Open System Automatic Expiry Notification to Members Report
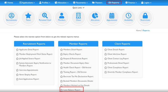 tap(35, 64)
